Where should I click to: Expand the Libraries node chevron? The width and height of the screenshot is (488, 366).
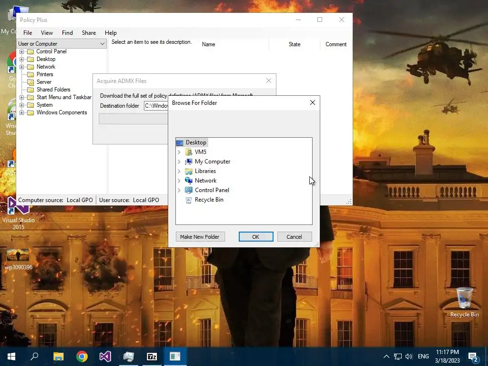pos(179,171)
